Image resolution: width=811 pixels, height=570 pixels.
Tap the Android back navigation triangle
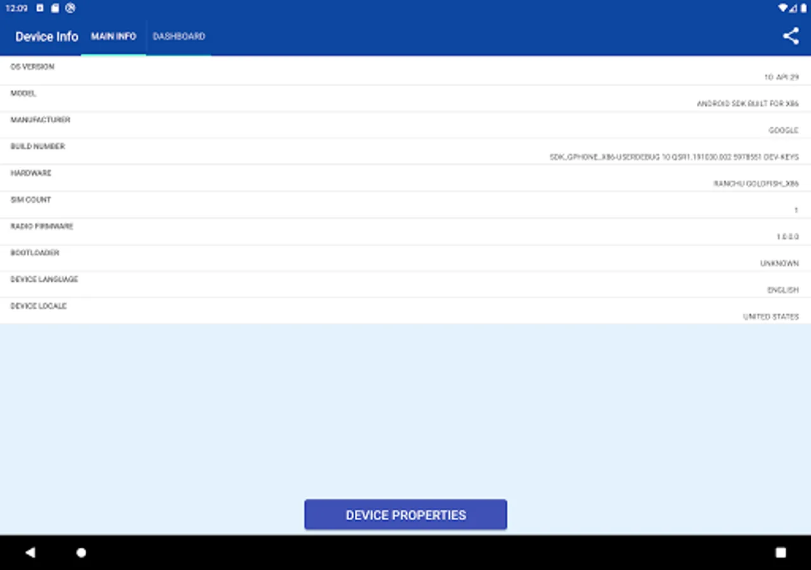30,552
